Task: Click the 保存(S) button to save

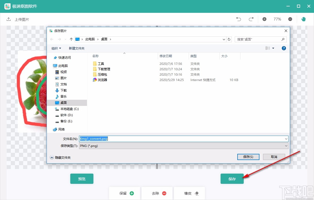Action: (248, 157)
